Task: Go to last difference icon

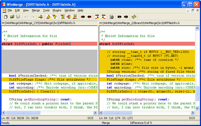Action: pyautogui.click(x=75, y=17)
